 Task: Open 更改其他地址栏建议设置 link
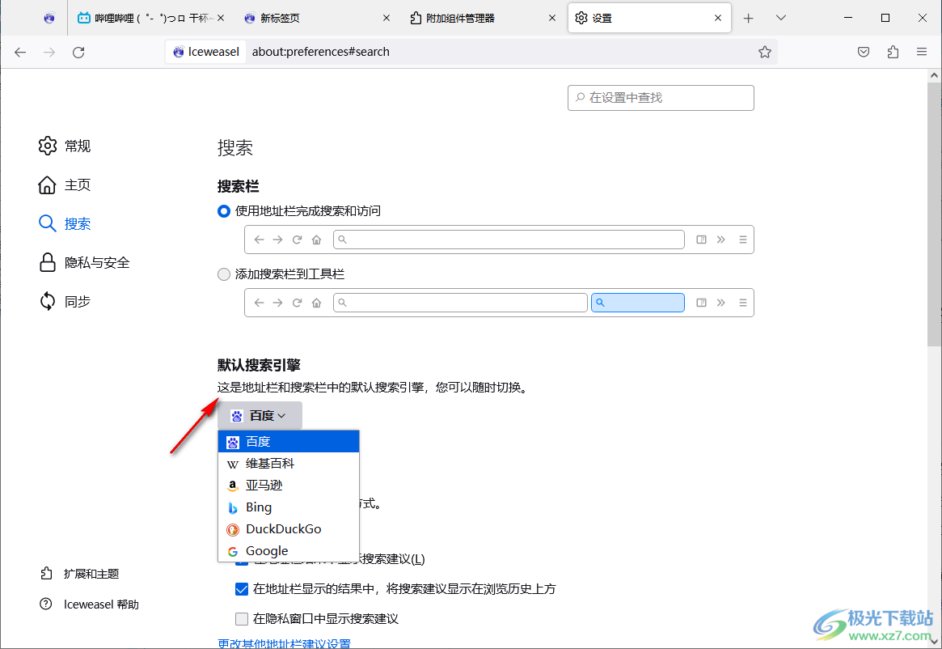tap(284, 643)
